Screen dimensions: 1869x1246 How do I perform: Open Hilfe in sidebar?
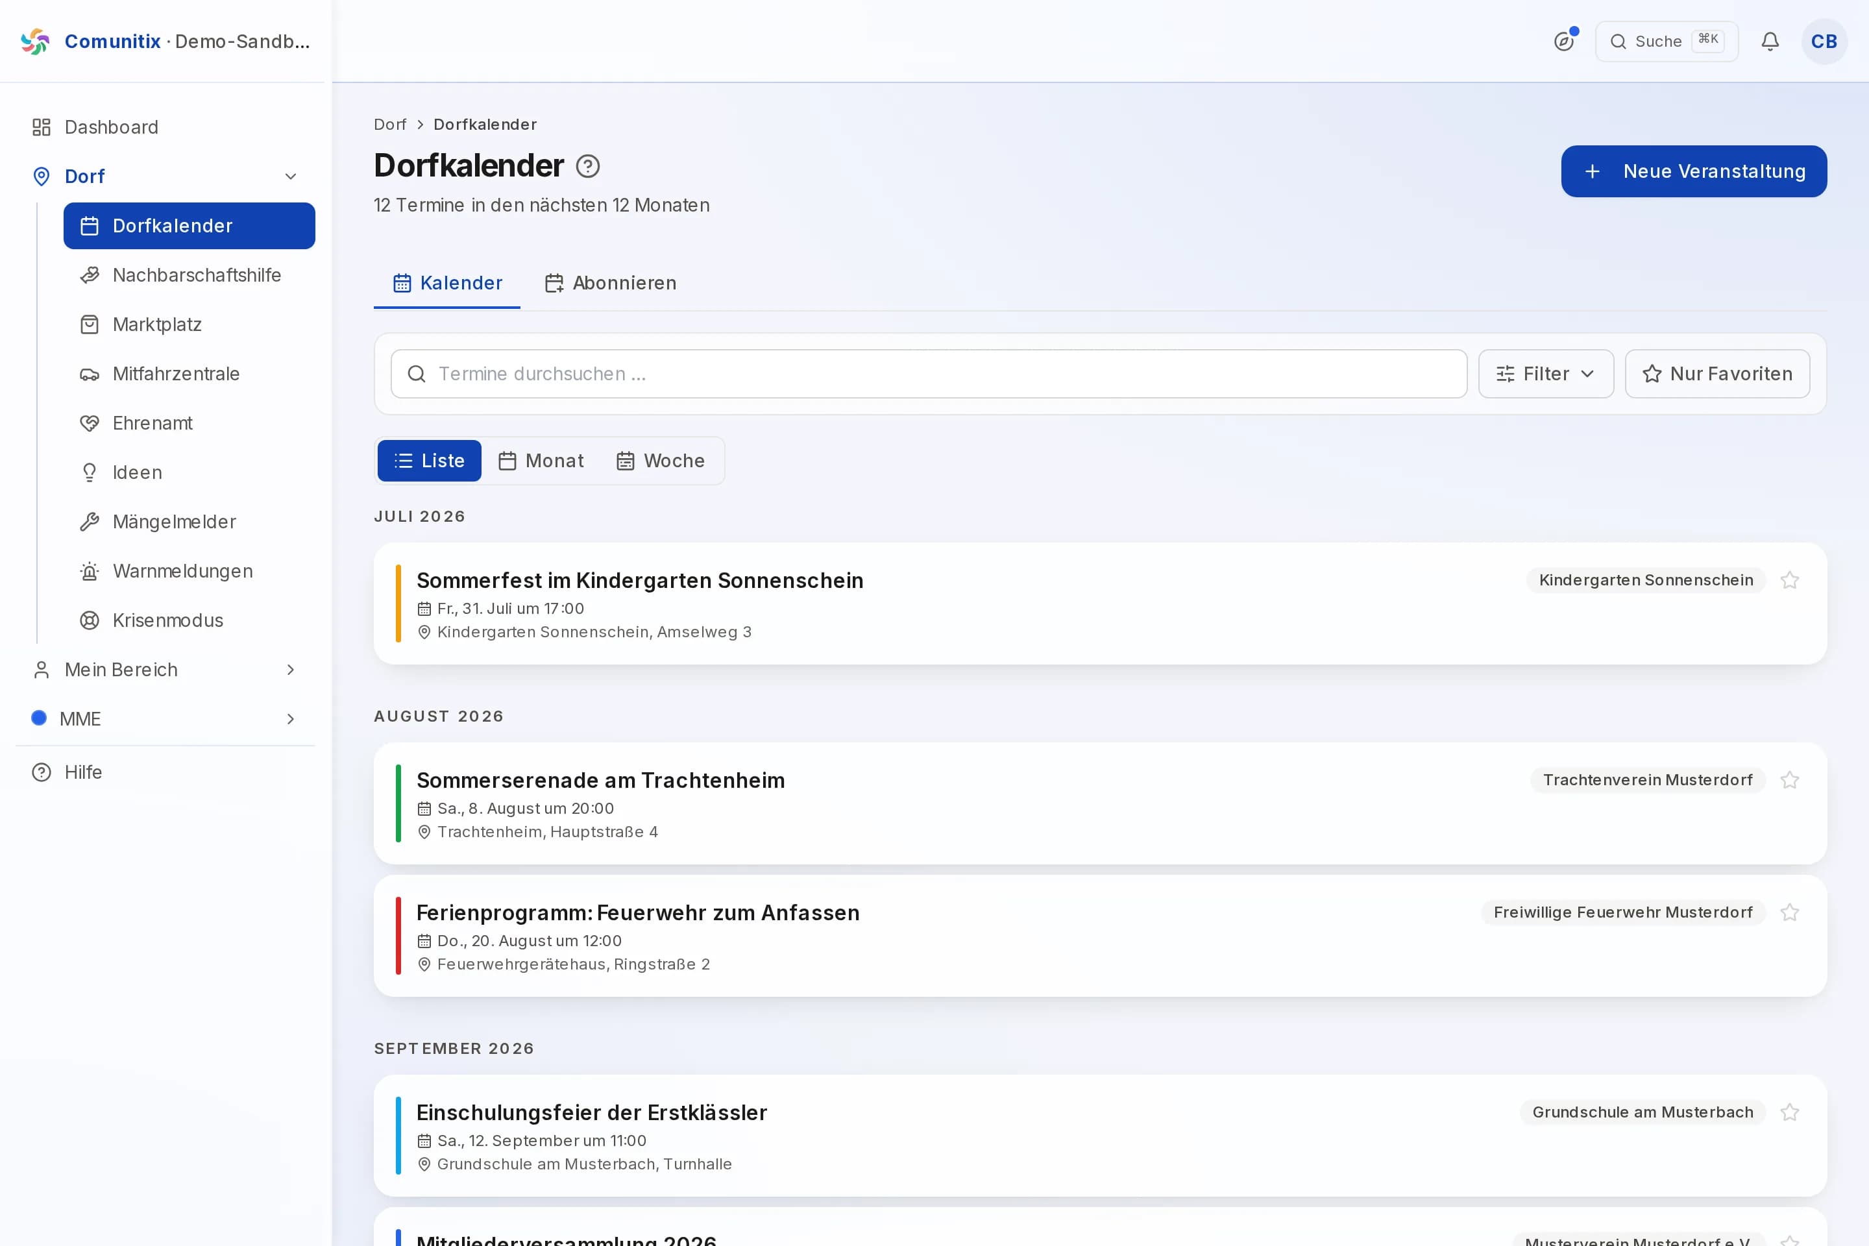(165, 772)
